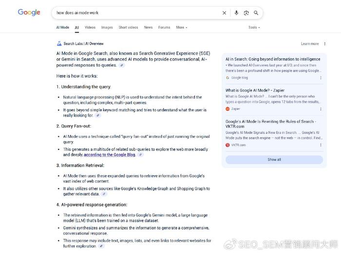Click inside the search input field

coord(137,13)
